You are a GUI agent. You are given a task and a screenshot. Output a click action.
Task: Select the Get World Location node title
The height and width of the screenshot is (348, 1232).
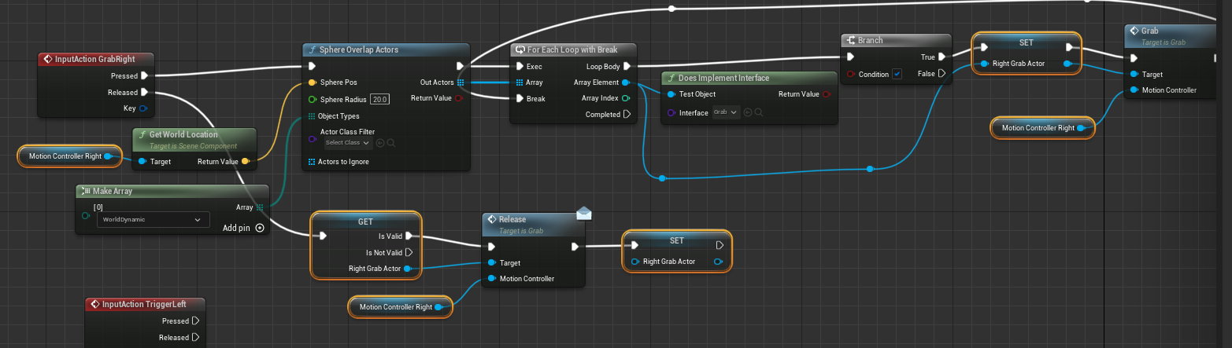click(x=183, y=134)
